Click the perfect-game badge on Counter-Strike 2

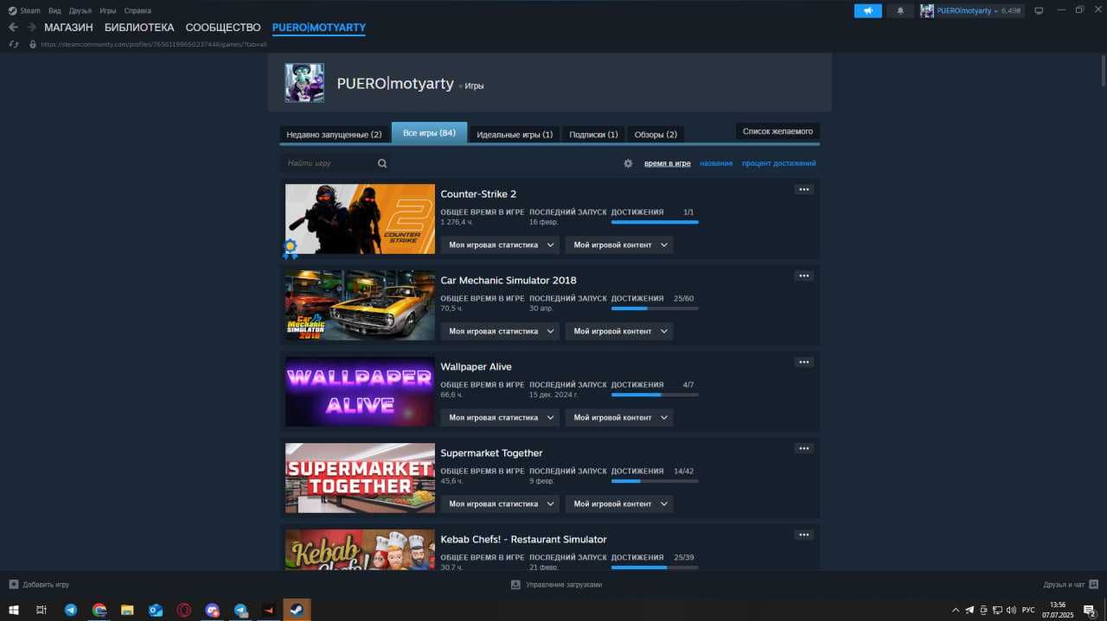[291, 249]
